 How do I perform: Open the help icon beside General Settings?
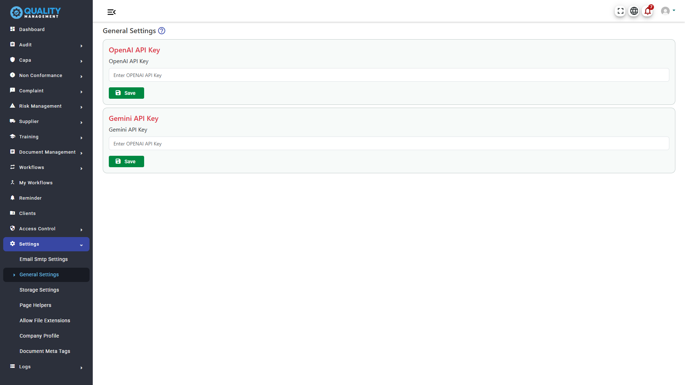point(162,31)
